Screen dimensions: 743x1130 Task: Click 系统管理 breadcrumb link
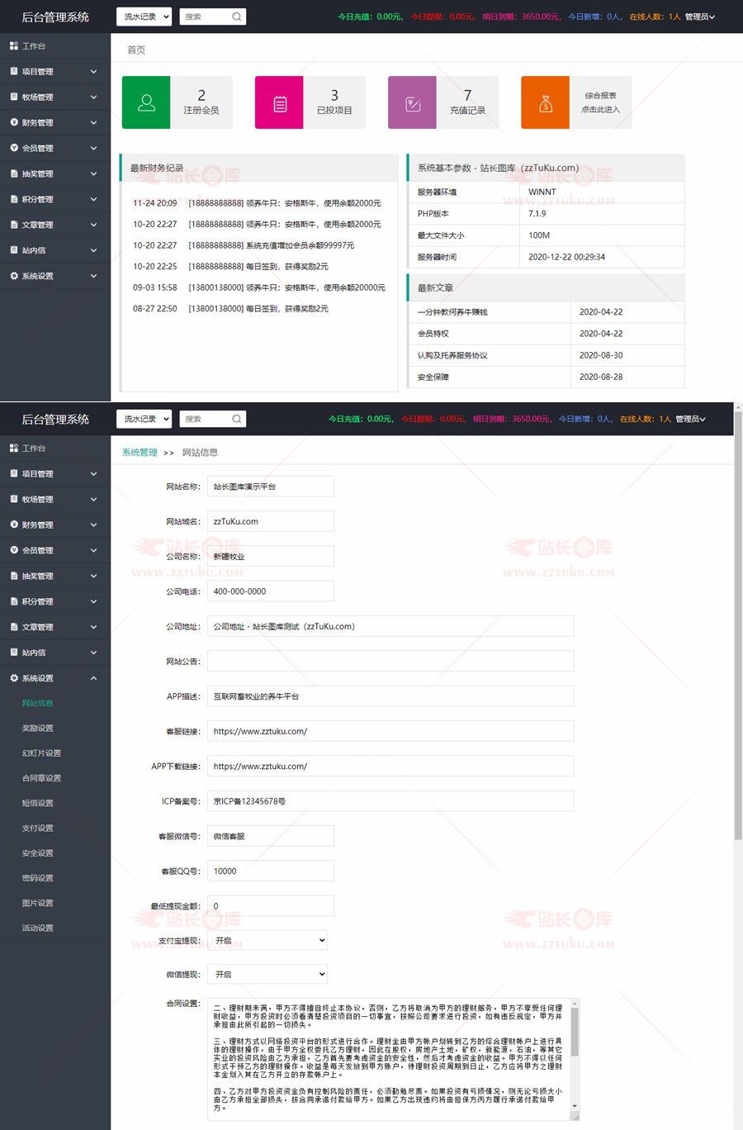[140, 453]
